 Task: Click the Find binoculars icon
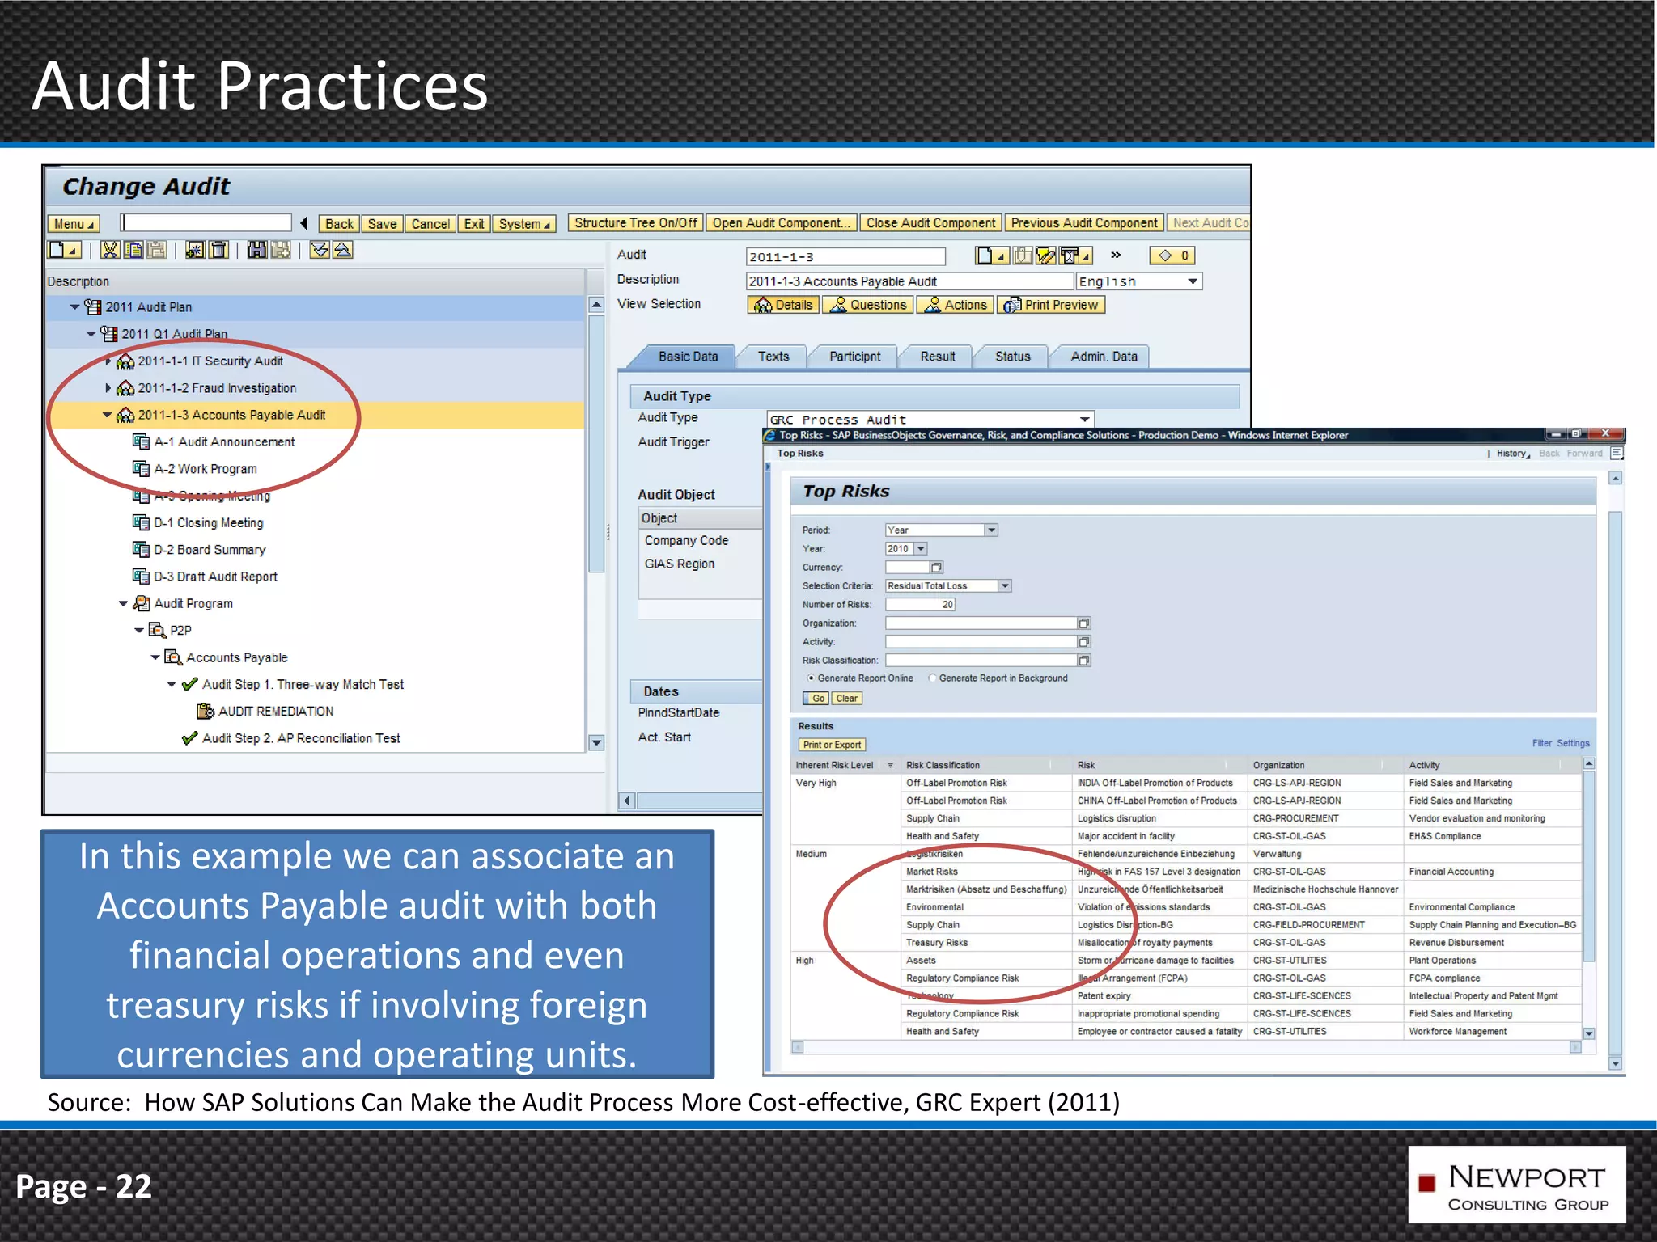(x=257, y=251)
